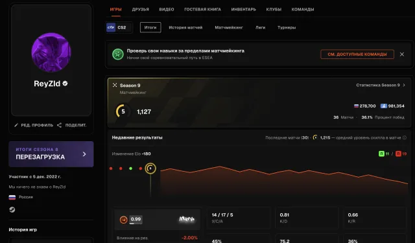The height and width of the screenshot is (243, 415).
Task: Click the 1,127 Elo value
Action: tap(144, 112)
